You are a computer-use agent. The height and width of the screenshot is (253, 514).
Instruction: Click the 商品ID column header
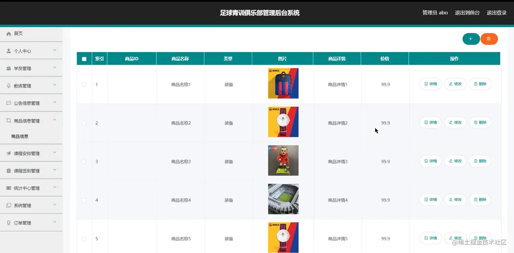[132, 59]
